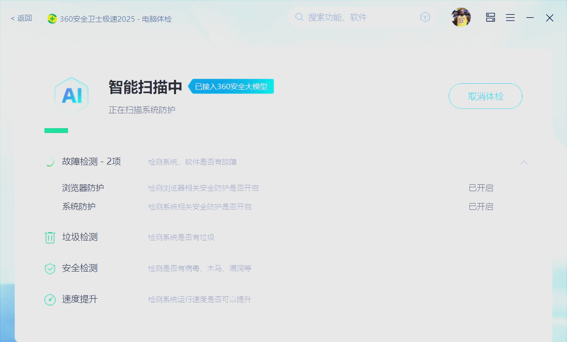The height and width of the screenshot is (342, 567).
Task: Open the hamburger main menu
Action: (510, 18)
